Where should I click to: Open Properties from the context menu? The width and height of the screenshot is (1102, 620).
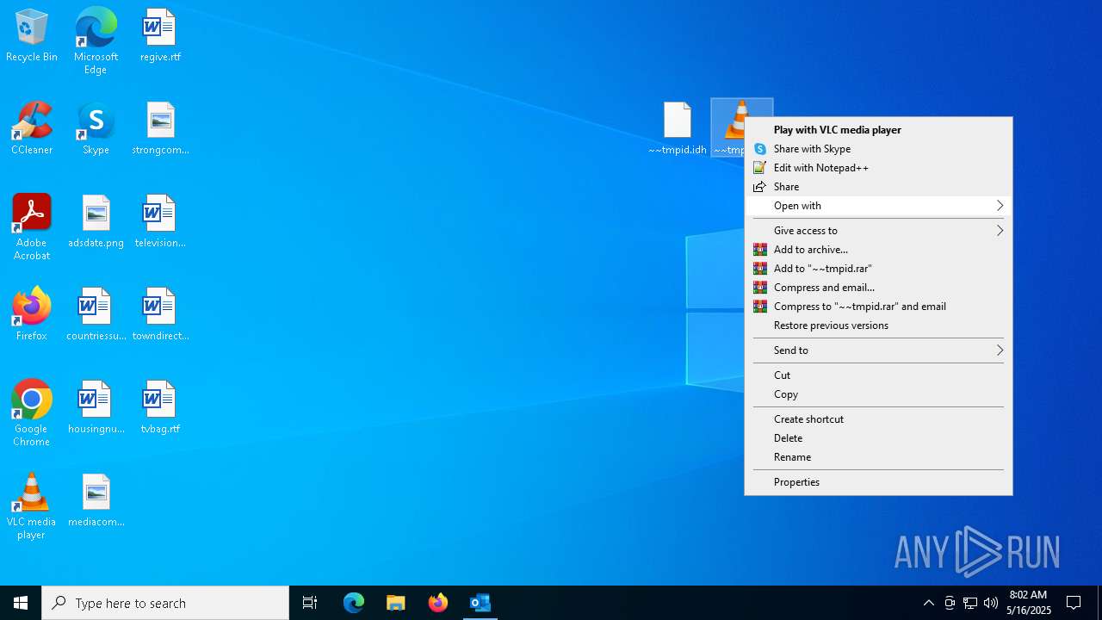coord(878,482)
